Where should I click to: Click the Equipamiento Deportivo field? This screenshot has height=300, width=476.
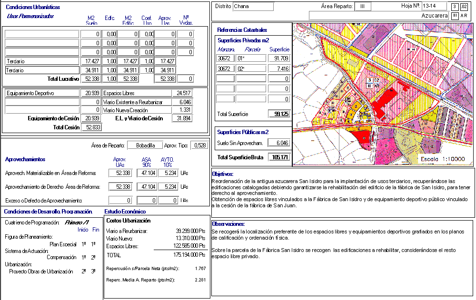[x=41, y=93]
